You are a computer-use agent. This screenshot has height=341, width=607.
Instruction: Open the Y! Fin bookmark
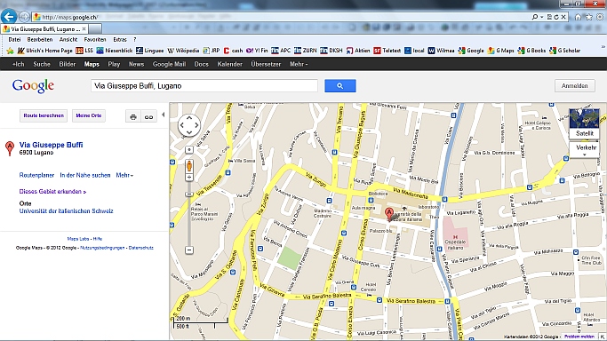pyautogui.click(x=257, y=51)
